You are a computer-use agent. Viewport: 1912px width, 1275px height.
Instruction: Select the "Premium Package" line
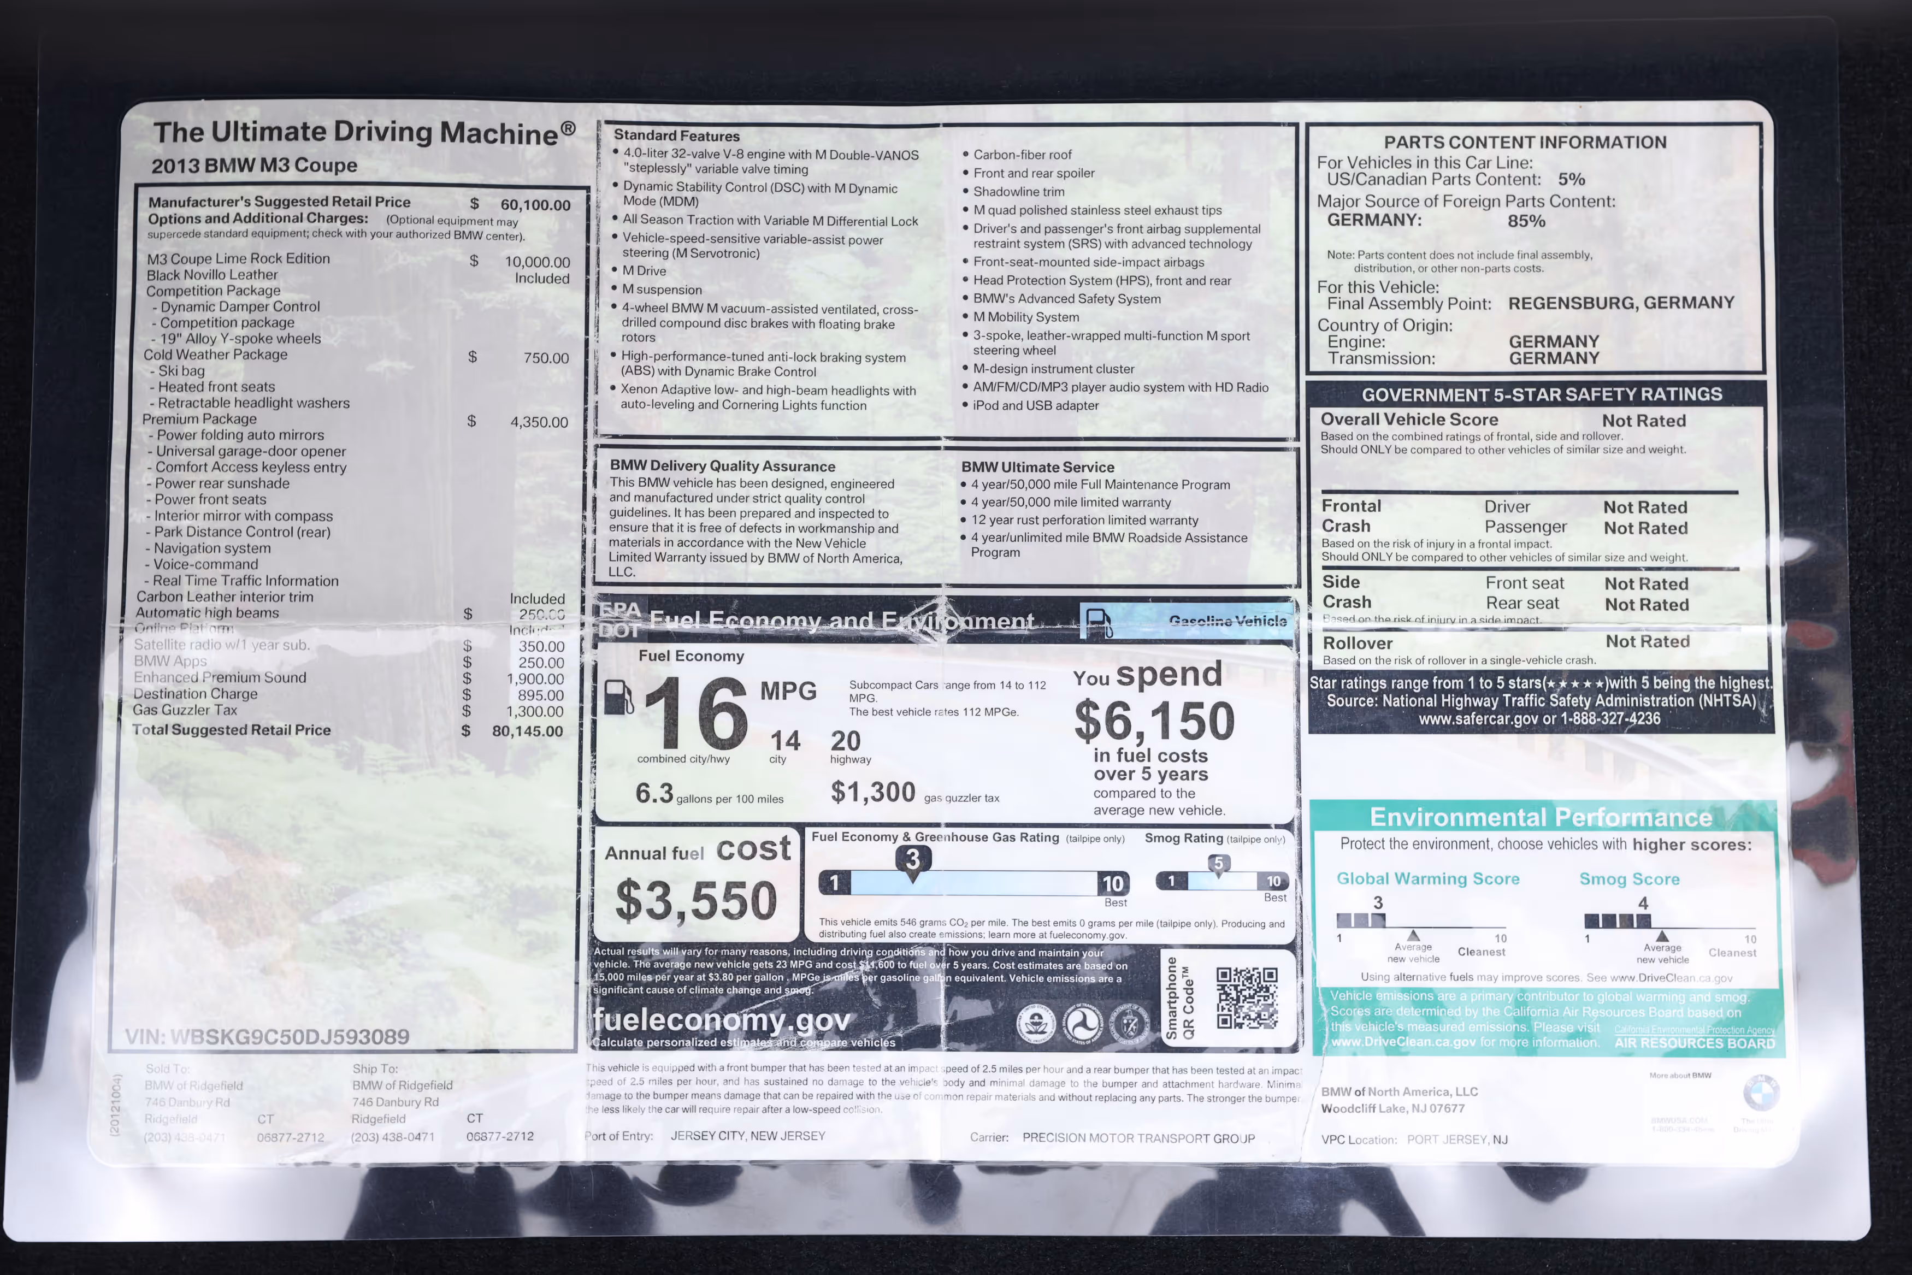tap(199, 419)
